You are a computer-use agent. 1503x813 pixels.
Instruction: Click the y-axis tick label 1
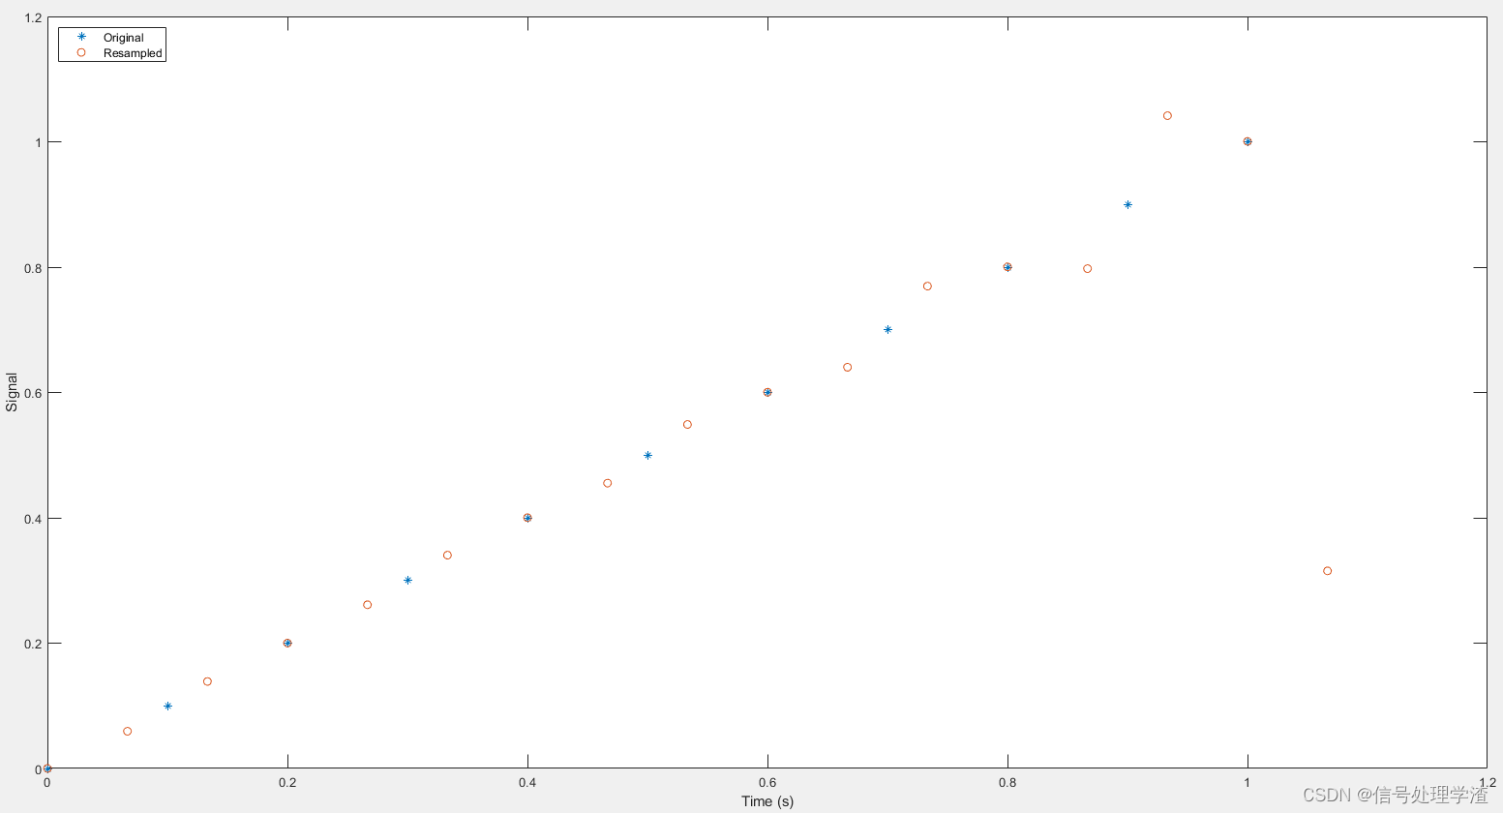click(38, 142)
